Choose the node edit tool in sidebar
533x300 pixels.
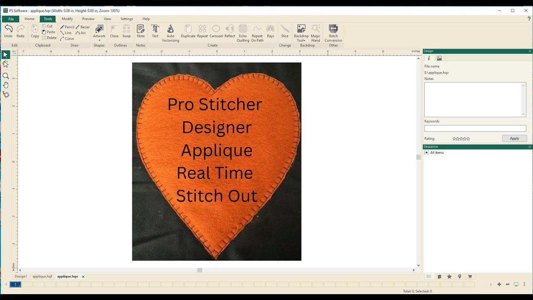point(5,64)
